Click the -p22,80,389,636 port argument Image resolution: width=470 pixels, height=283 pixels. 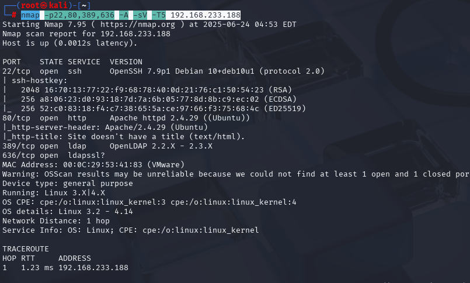click(x=79, y=15)
